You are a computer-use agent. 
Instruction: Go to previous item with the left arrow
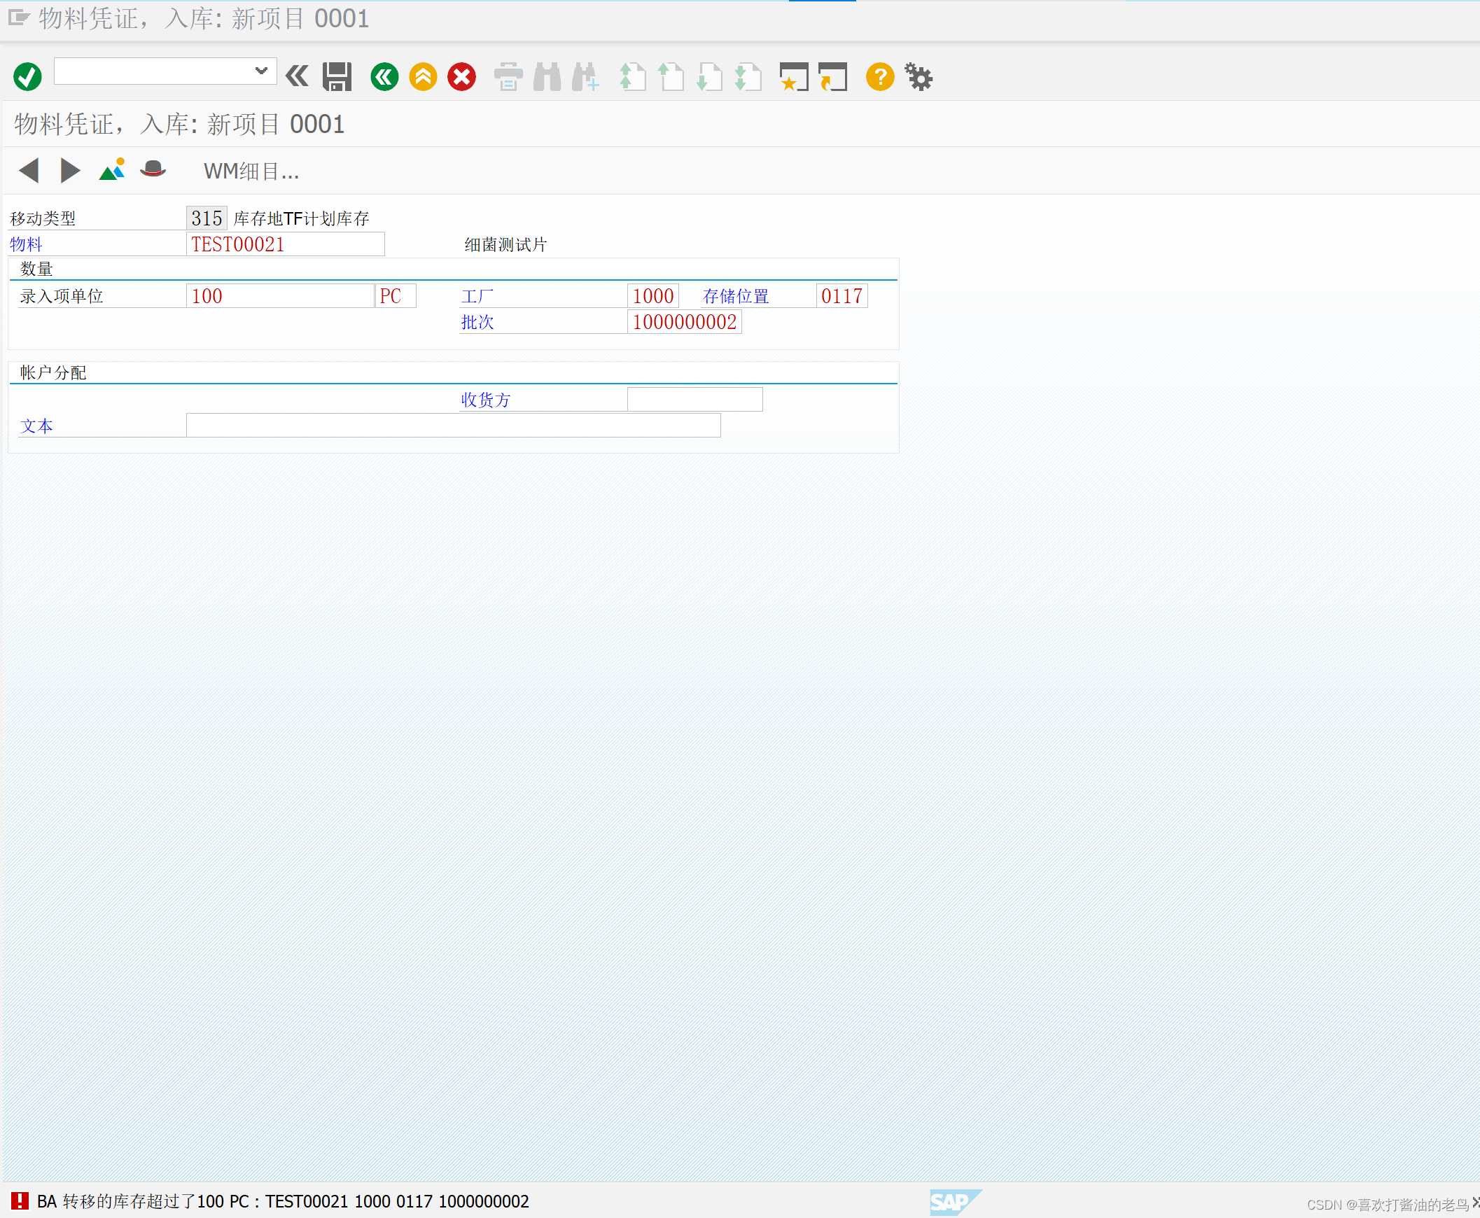pos(29,171)
